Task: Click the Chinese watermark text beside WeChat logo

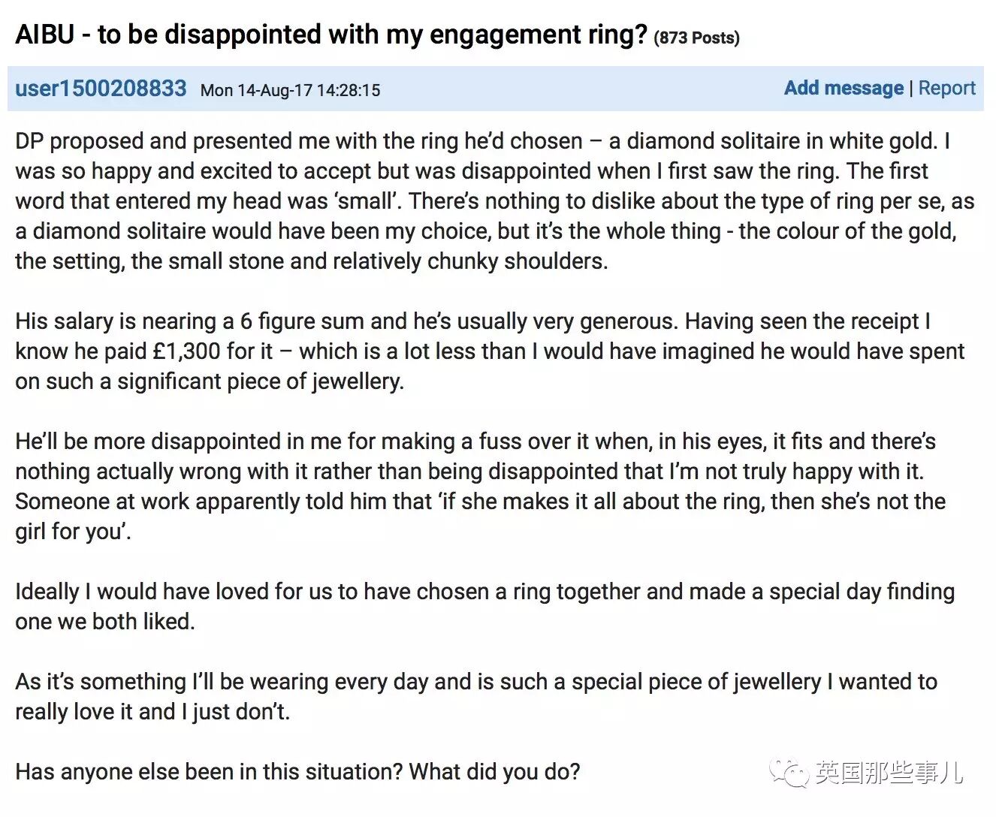Action: point(889,772)
